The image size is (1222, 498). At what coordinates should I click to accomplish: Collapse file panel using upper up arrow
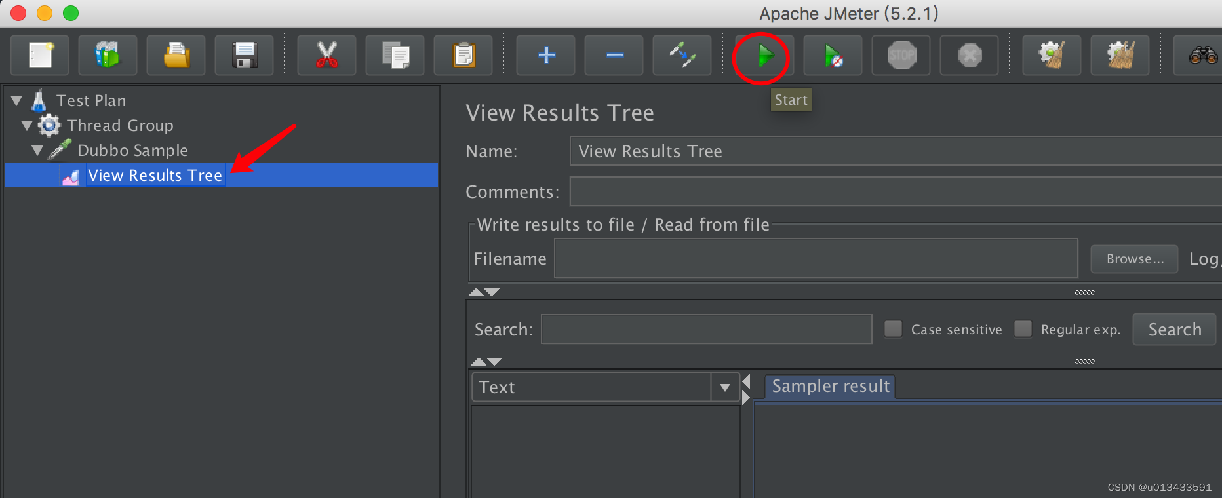click(476, 292)
